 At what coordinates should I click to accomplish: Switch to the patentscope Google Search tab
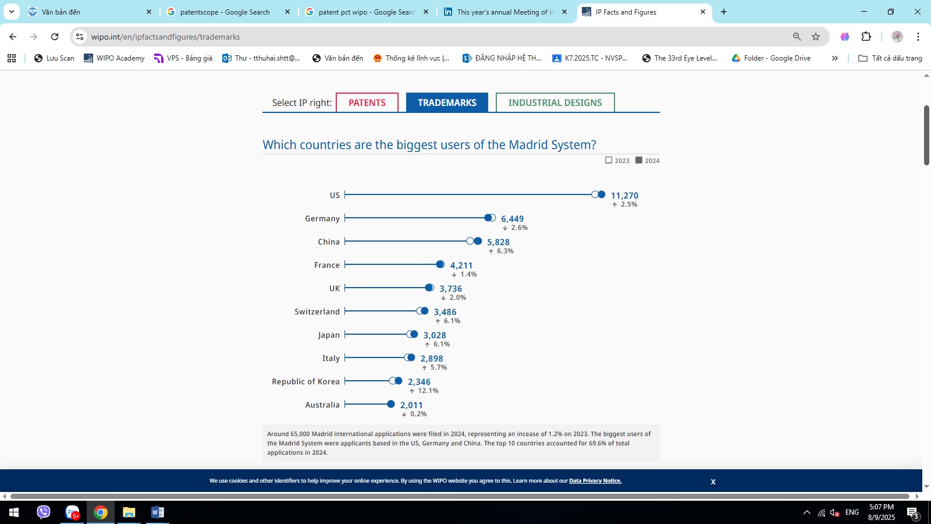225,12
